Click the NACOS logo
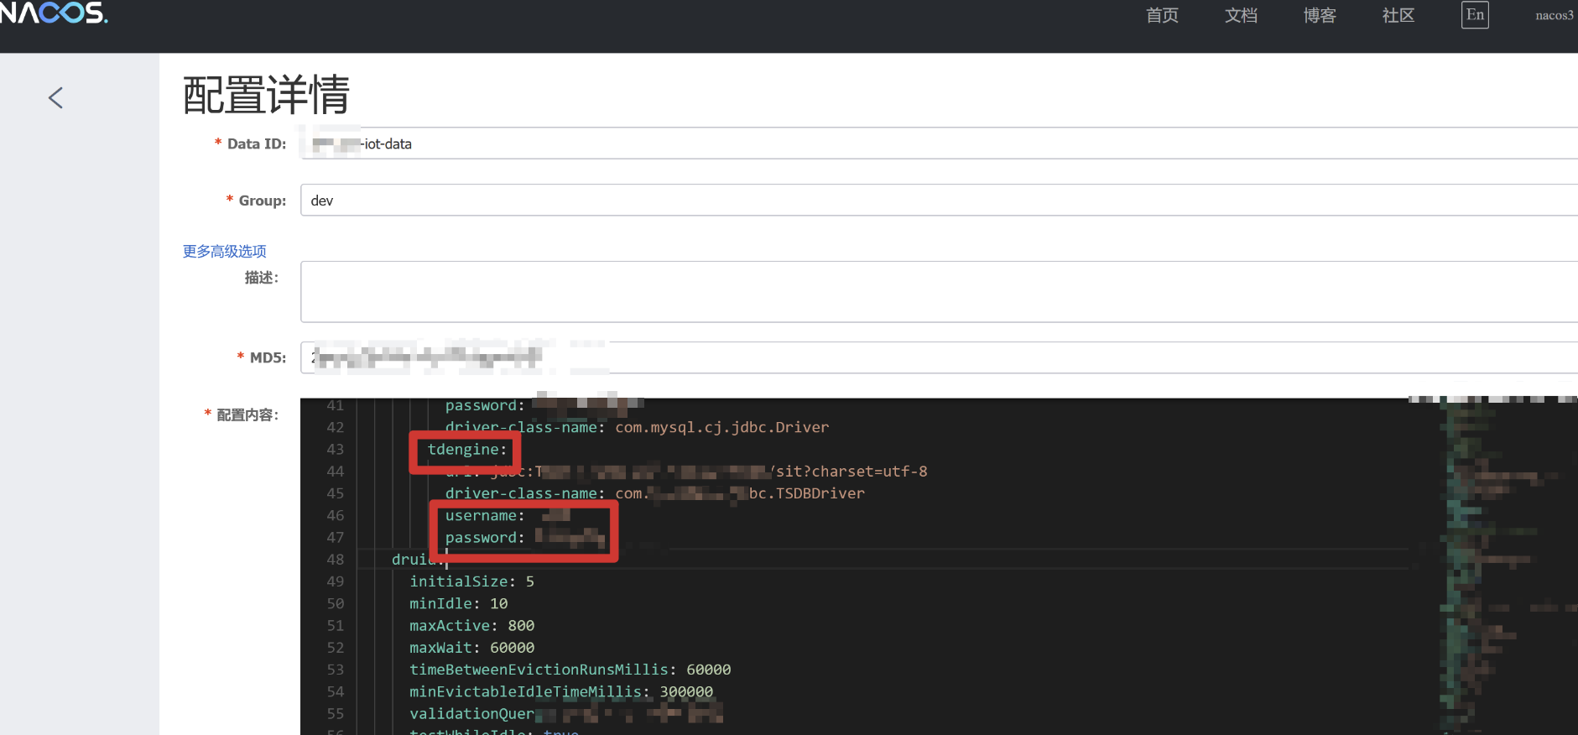 tap(53, 13)
